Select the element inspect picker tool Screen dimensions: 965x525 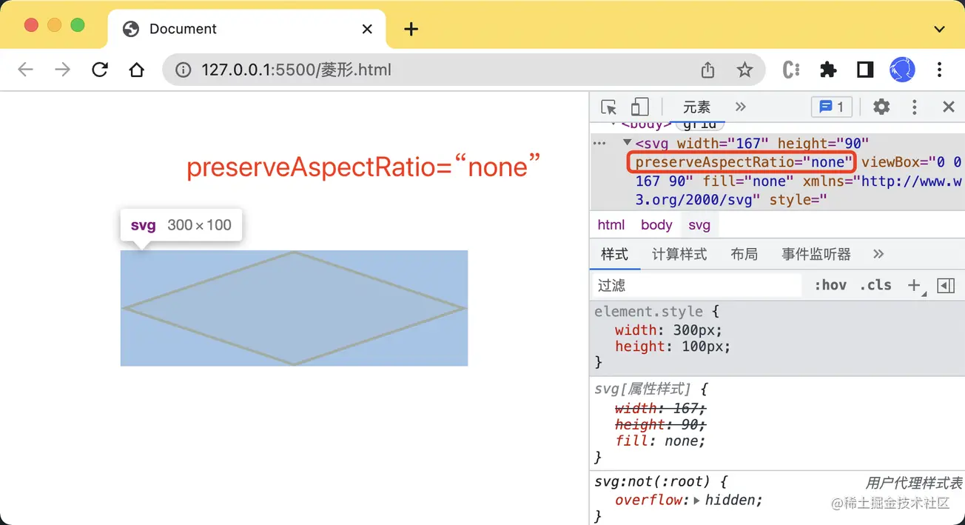(608, 107)
